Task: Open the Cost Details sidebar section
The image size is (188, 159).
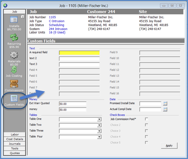Action: tap(15, 139)
